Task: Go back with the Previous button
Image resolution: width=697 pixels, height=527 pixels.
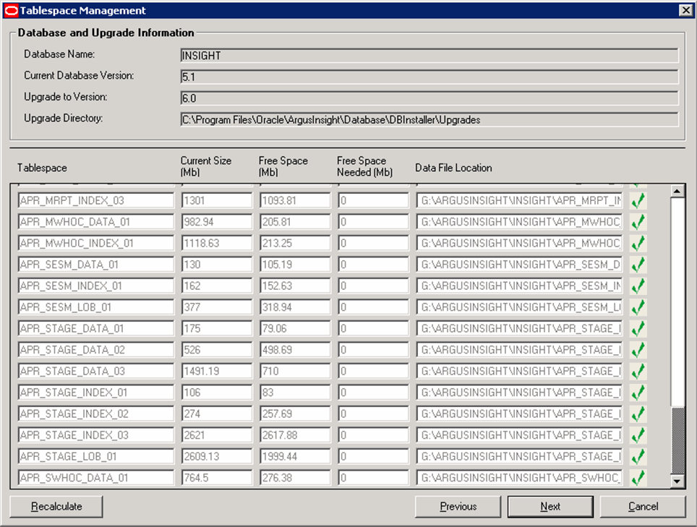Action: (458, 507)
